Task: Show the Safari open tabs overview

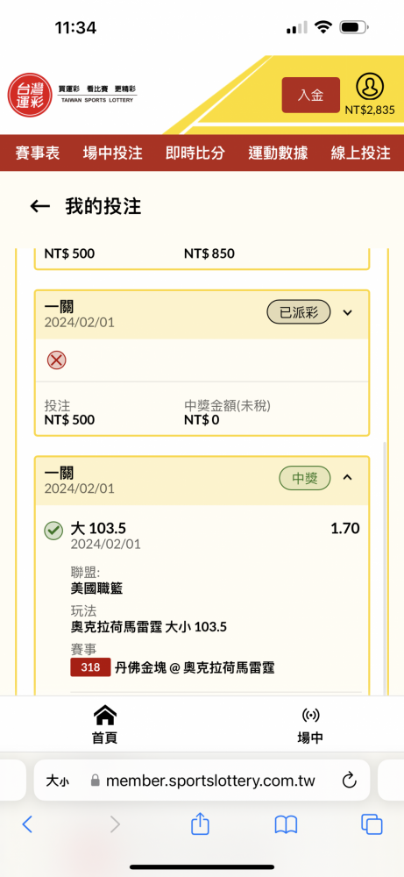Action: (x=372, y=824)
